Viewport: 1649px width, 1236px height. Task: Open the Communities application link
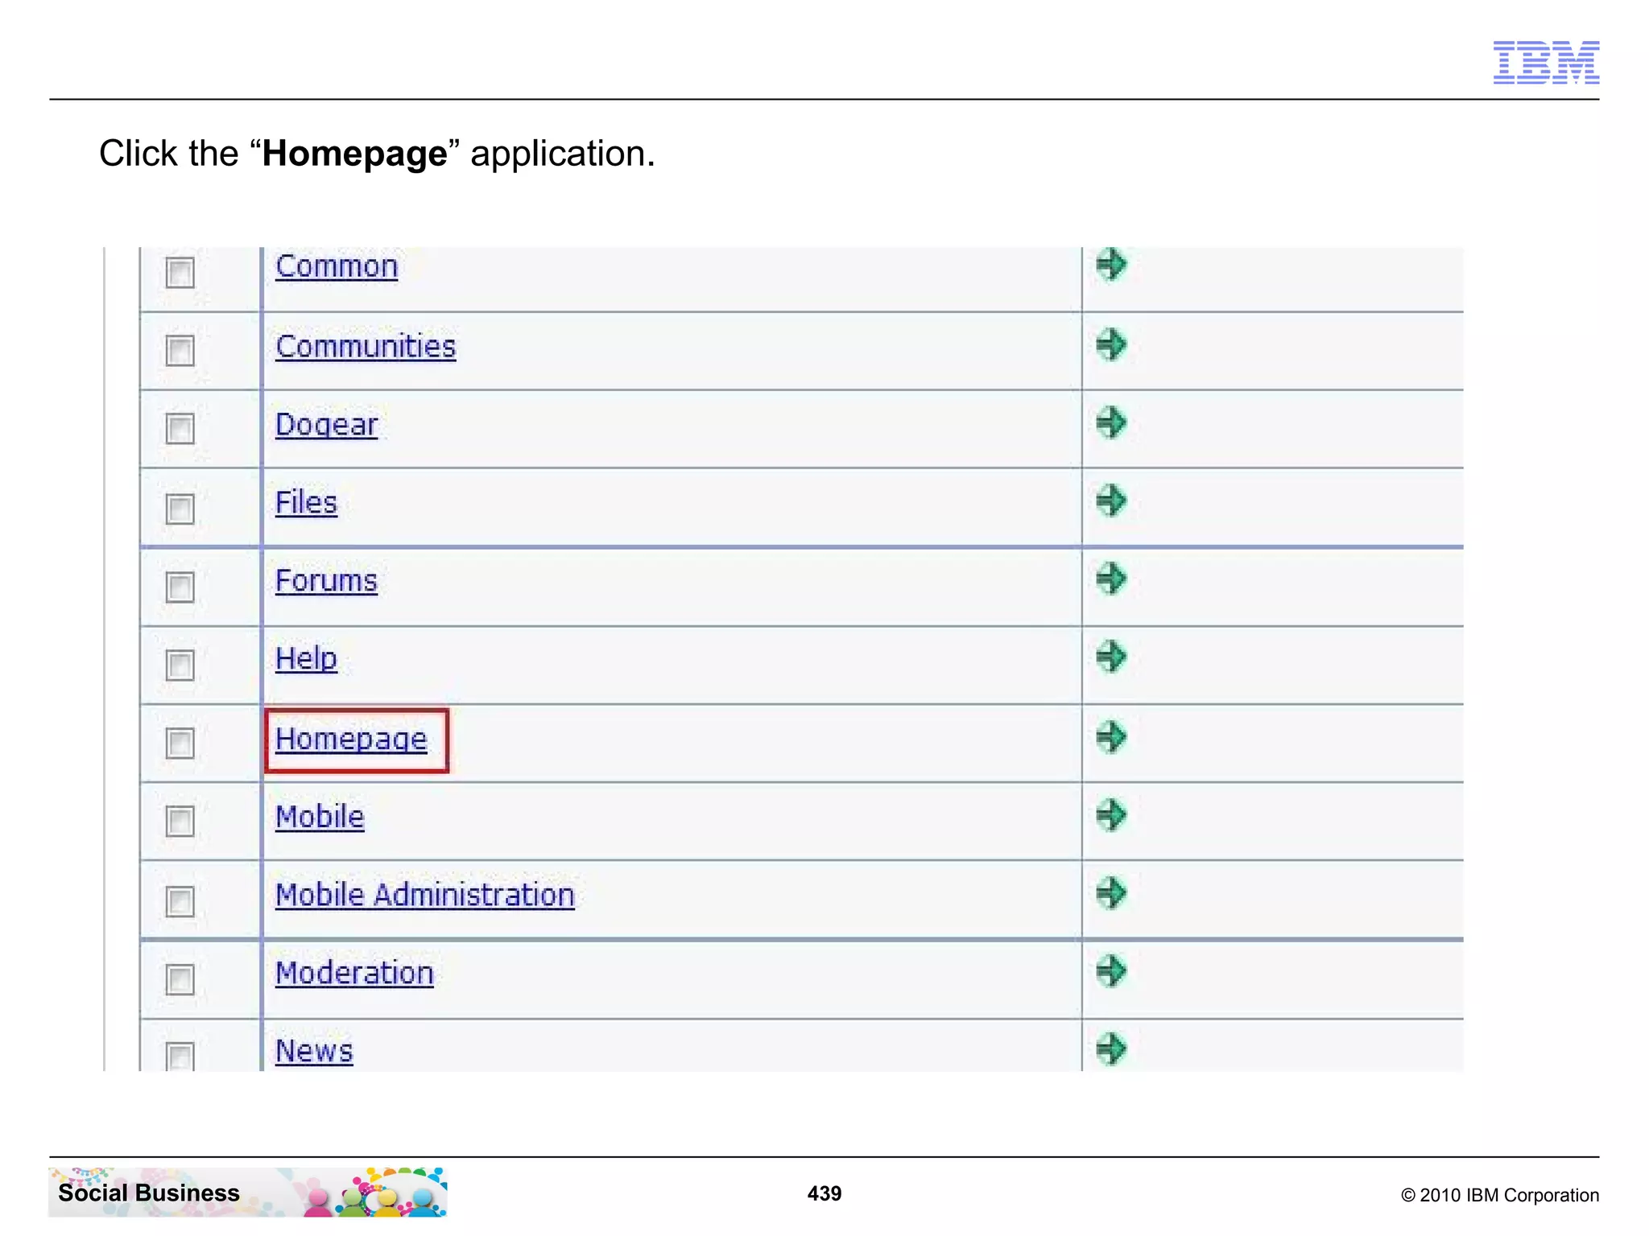pos(366,346)
